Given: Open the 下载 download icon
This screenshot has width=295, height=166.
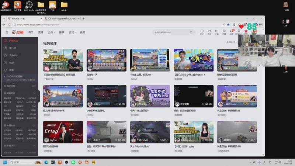Looking at the screenshot, I should (217, 32).
